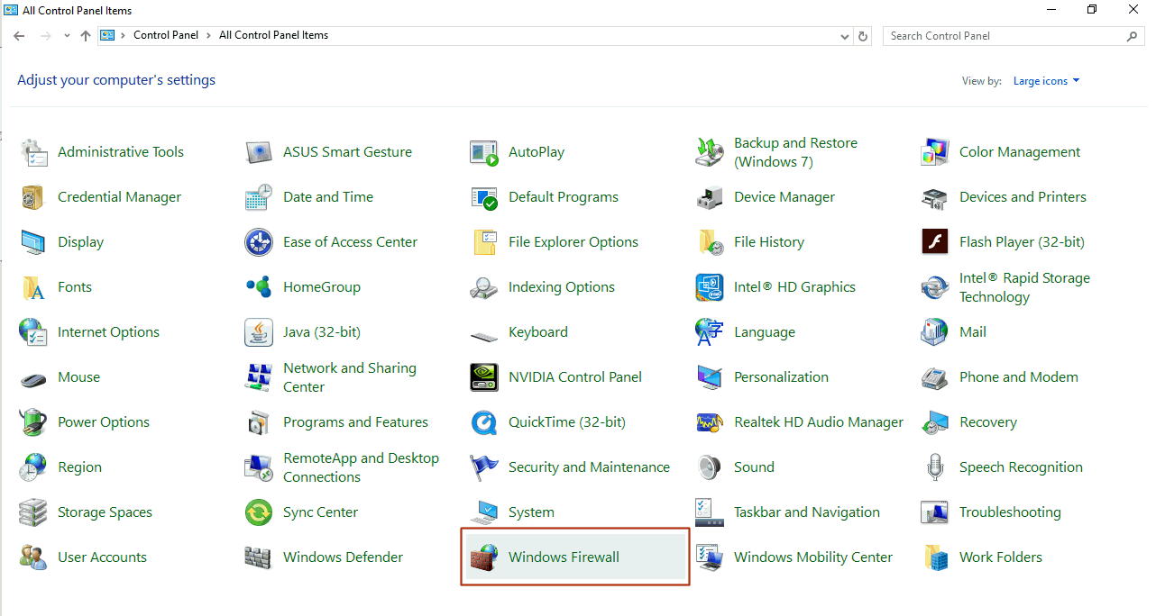The width and height of the screenshot is (1156, 616).
Task: Open the Windows Defender wall icon
Action: pos(259,557)
